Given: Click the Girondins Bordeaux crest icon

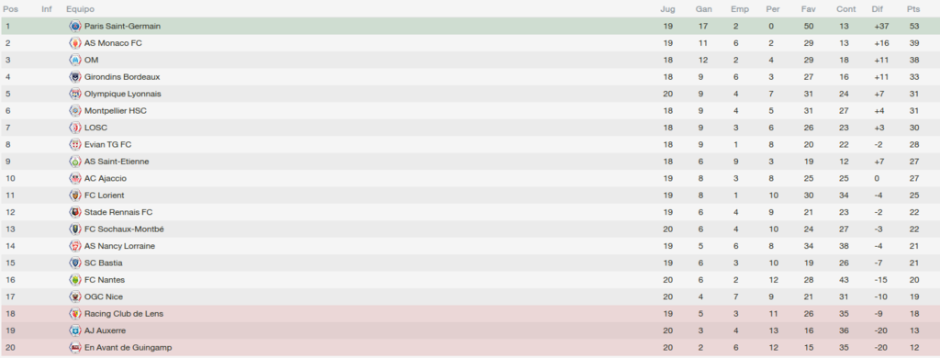Looking at the screenshot, I should tap(75, 77).
